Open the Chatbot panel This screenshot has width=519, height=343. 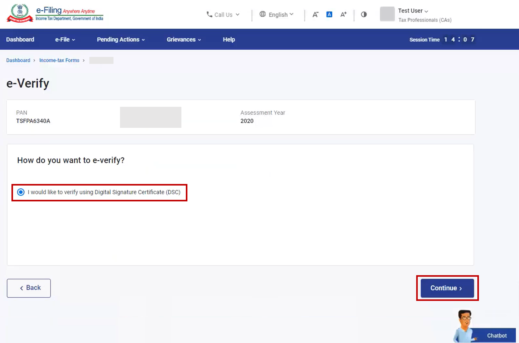(497, 335)
